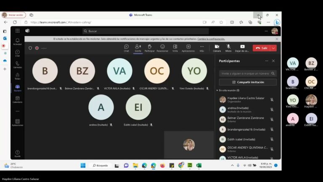The width and height of the screenshot is (323, 182).
Task: Toggle mute icon for andrea (Invitado)
Action: (272, 110)
